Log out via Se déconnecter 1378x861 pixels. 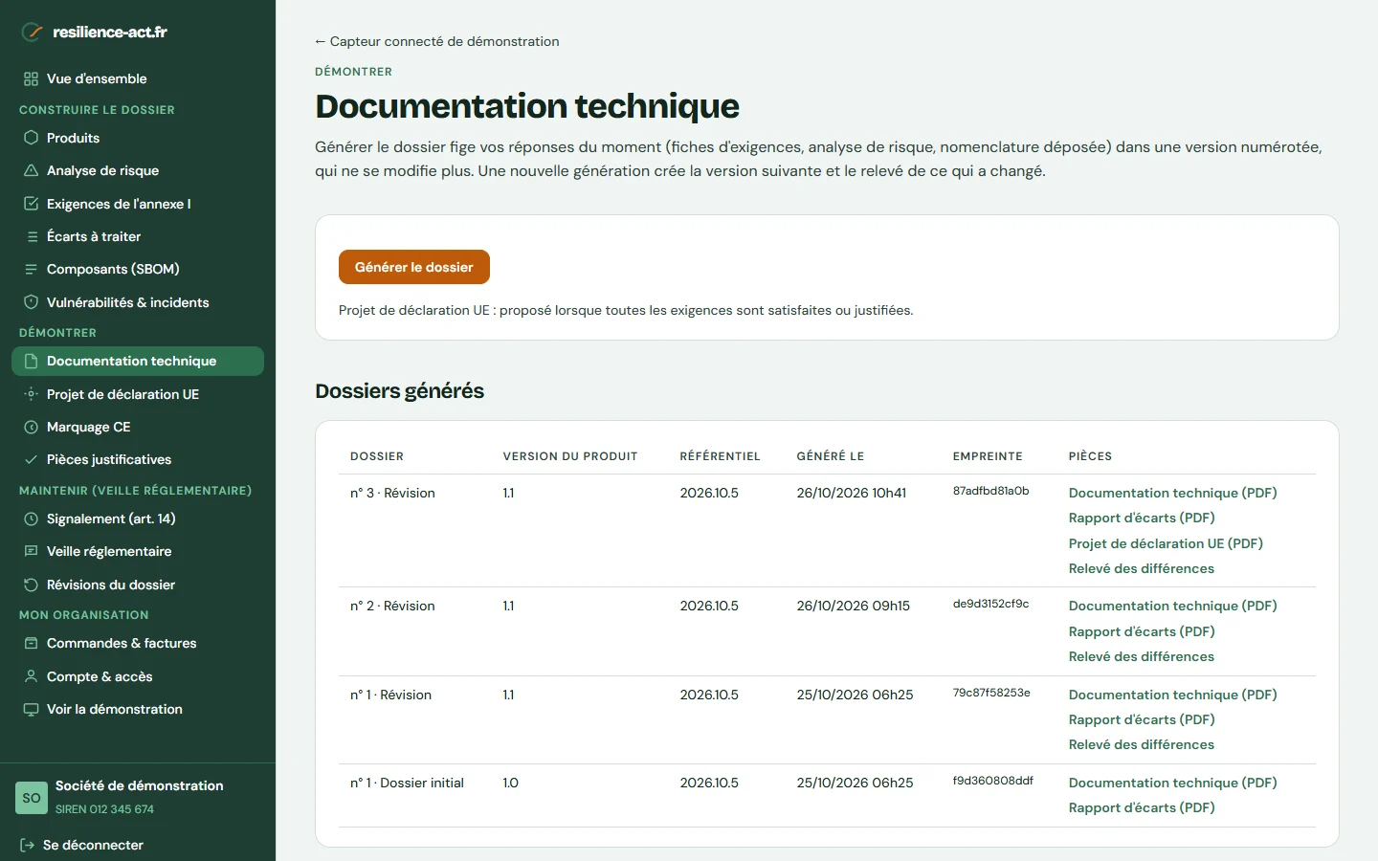point(81,845)
